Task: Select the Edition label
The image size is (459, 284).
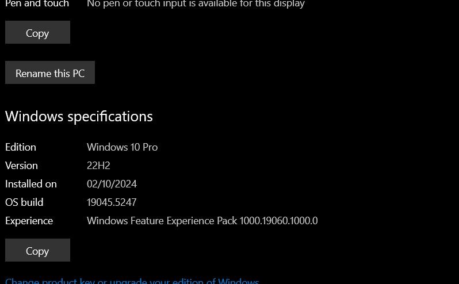Action: pyautogui.click(x=21, y=147)
